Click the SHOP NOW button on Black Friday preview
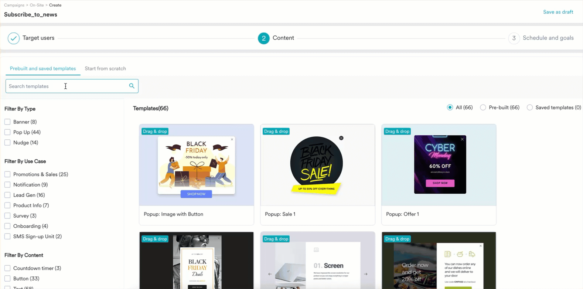583x289 pixels. pyautogui.click(x=196, y=194)
